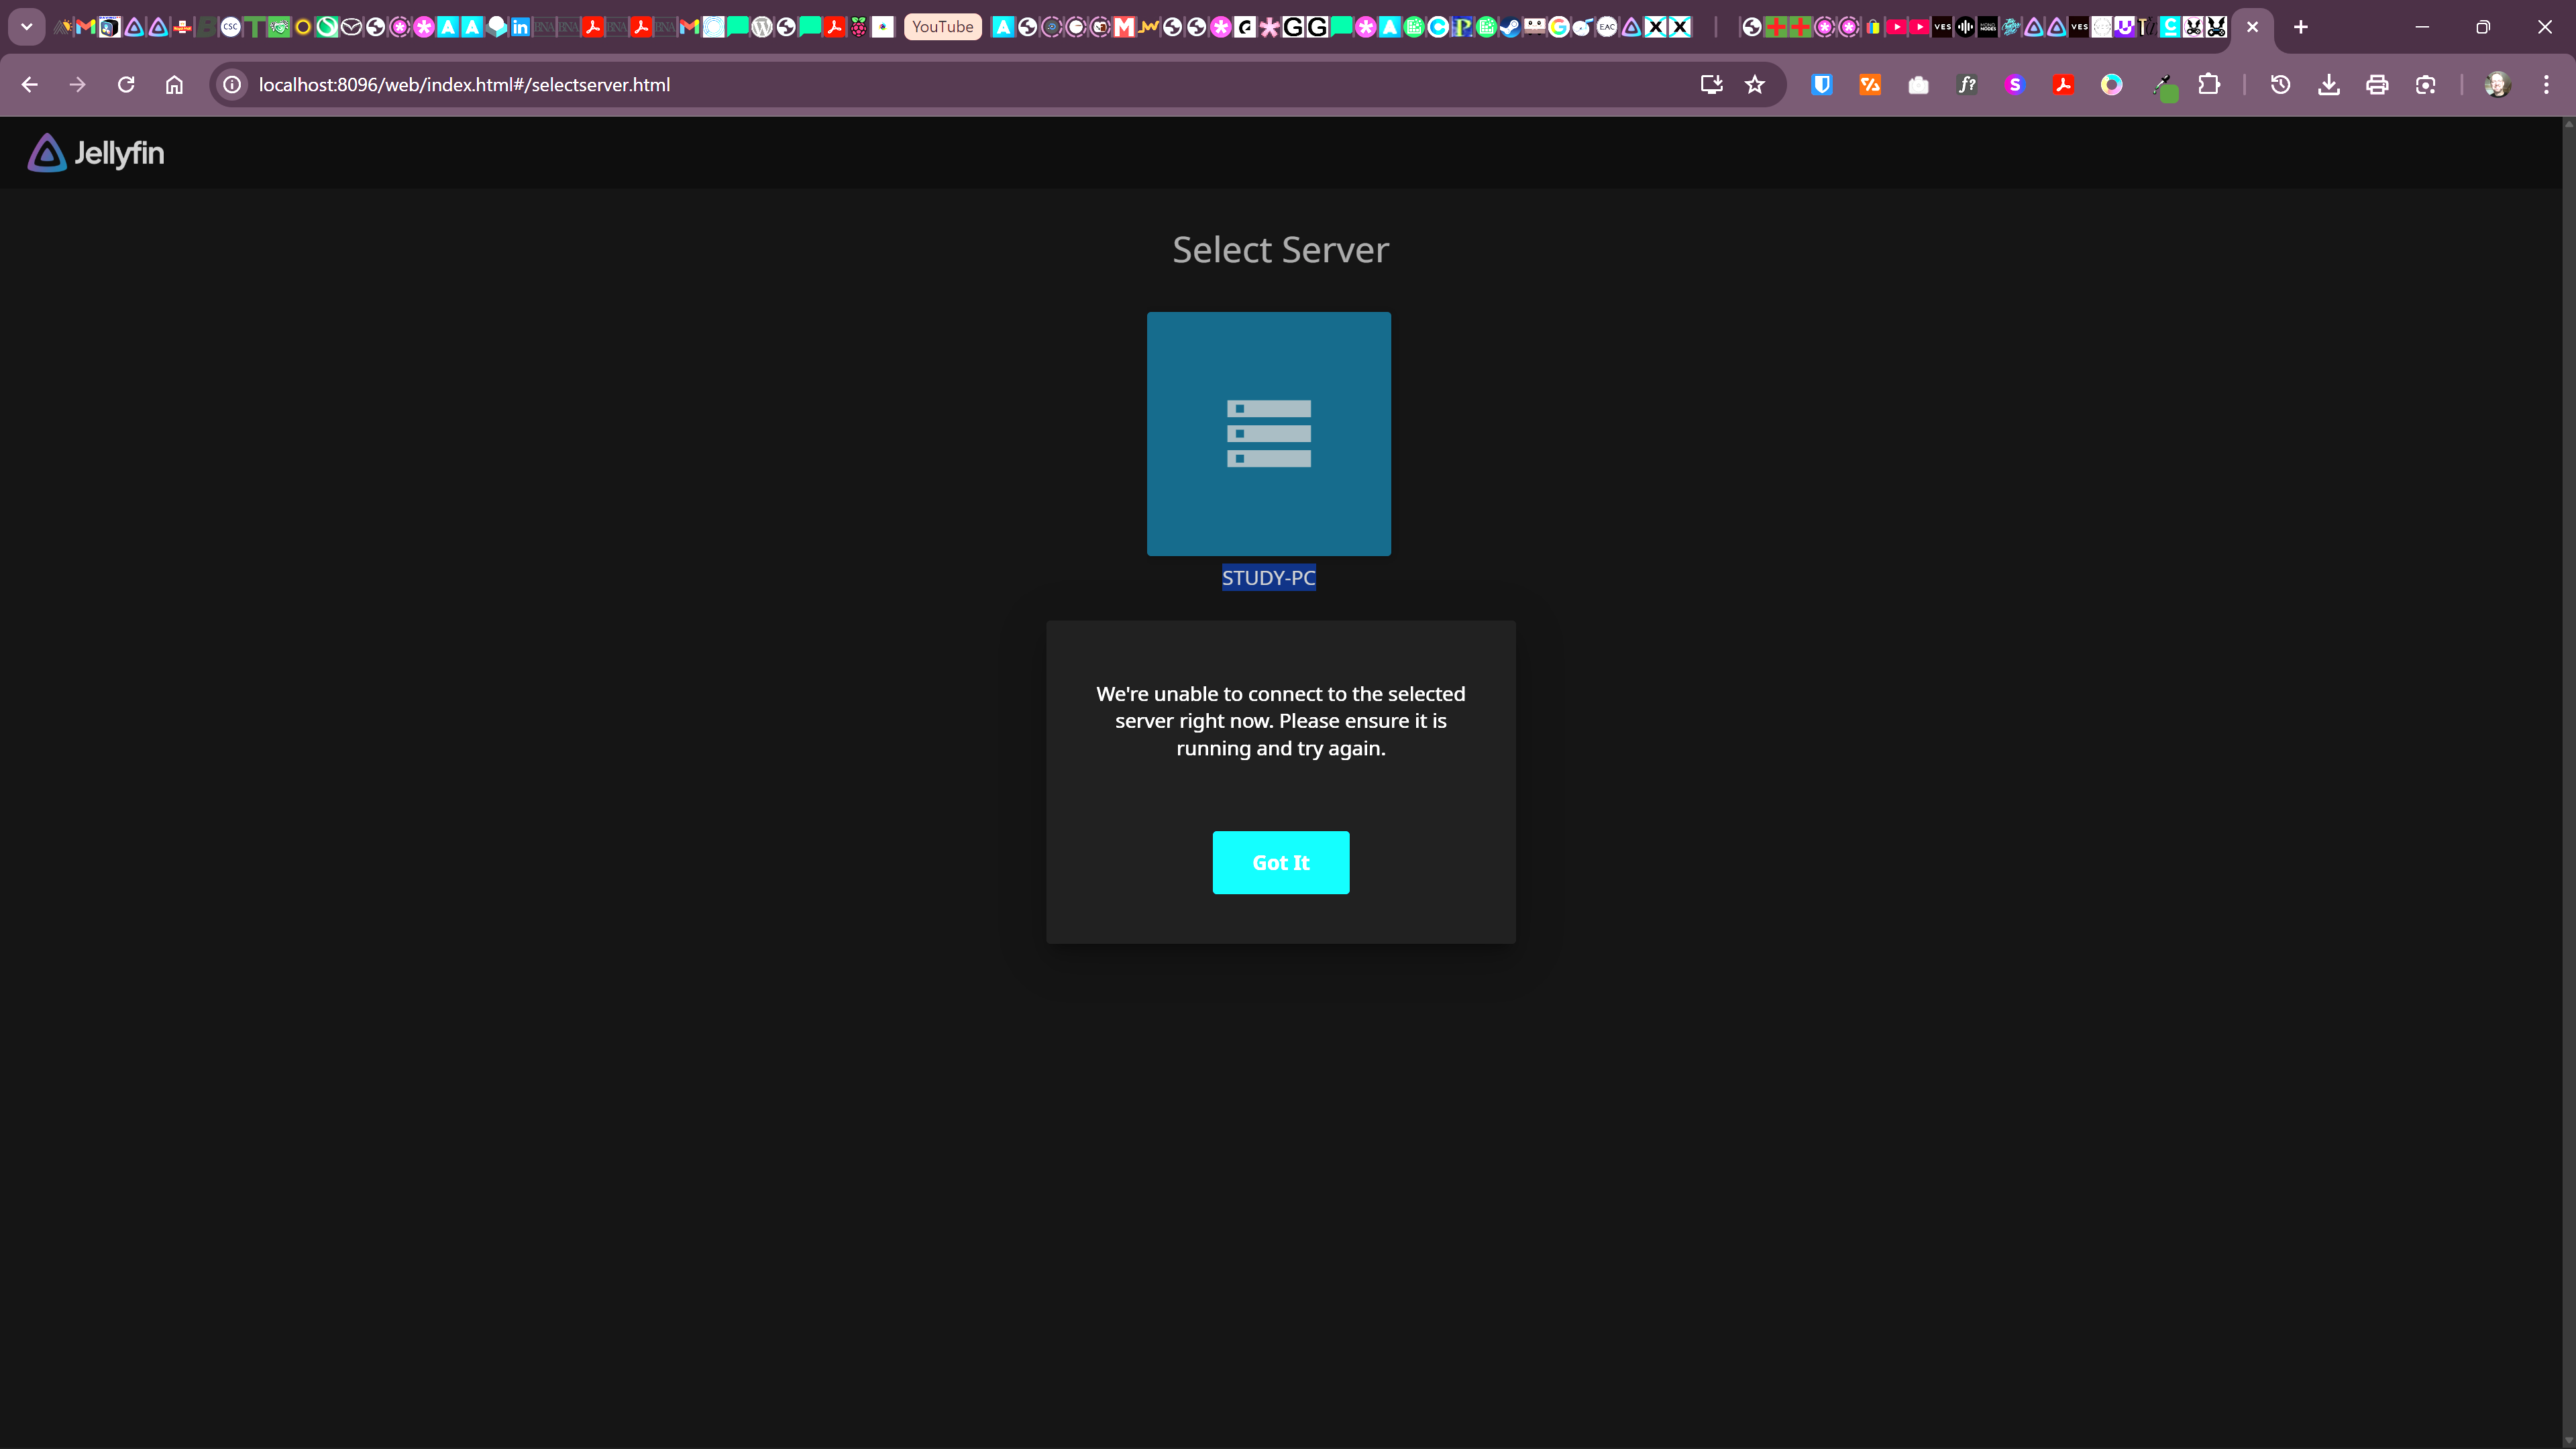Click the Jellyfin logo in header
The width and height of the screenshot is (2576, 1449).
click(x=96, y=153)
